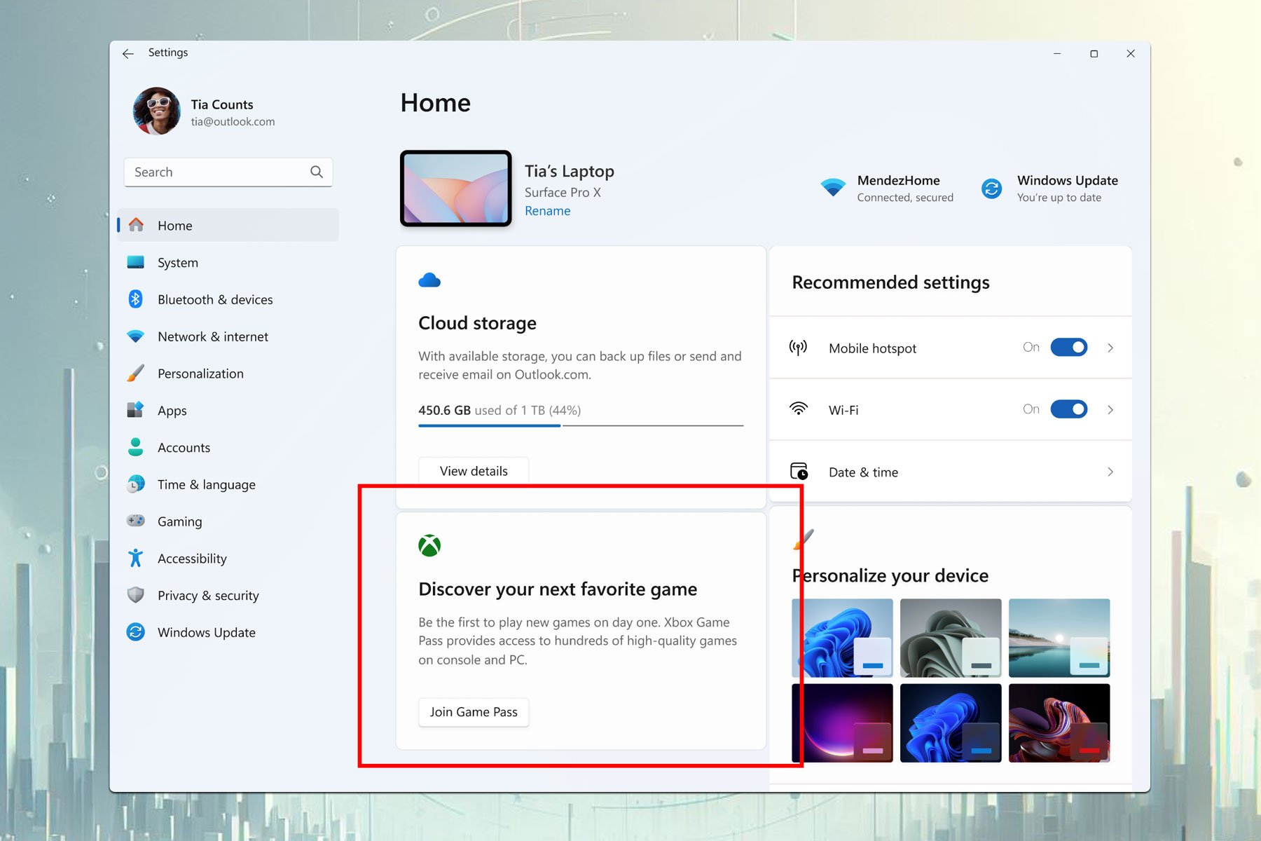Turn off the Mobile hotspot toggle

[1069, 348]
